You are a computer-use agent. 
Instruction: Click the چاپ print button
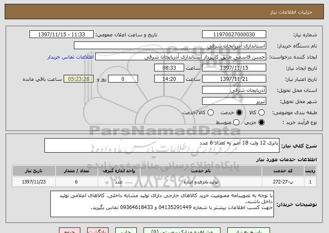126,230
